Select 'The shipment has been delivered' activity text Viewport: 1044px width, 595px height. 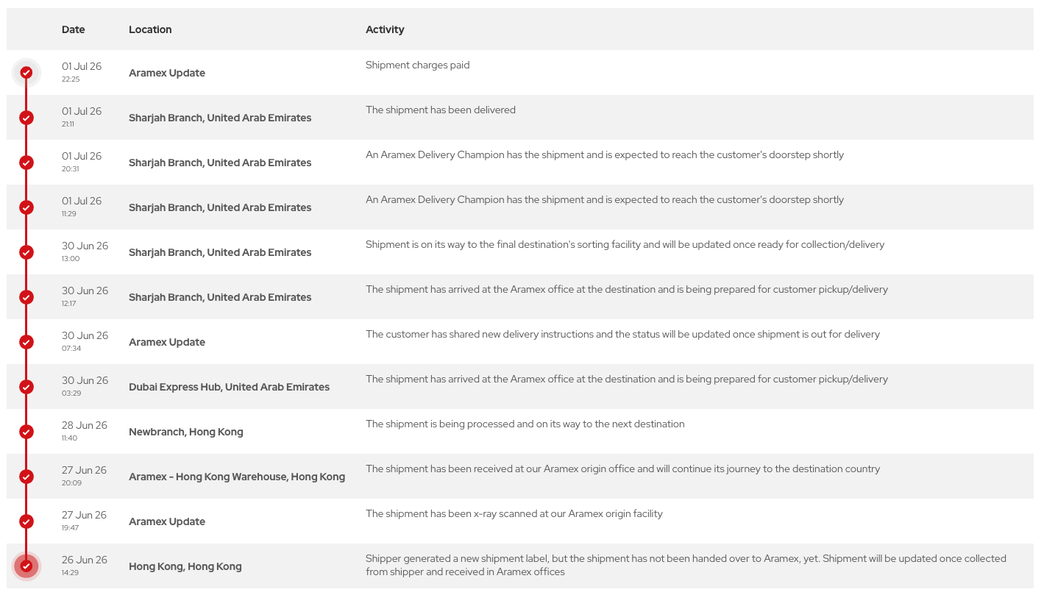tap(441, 110)
